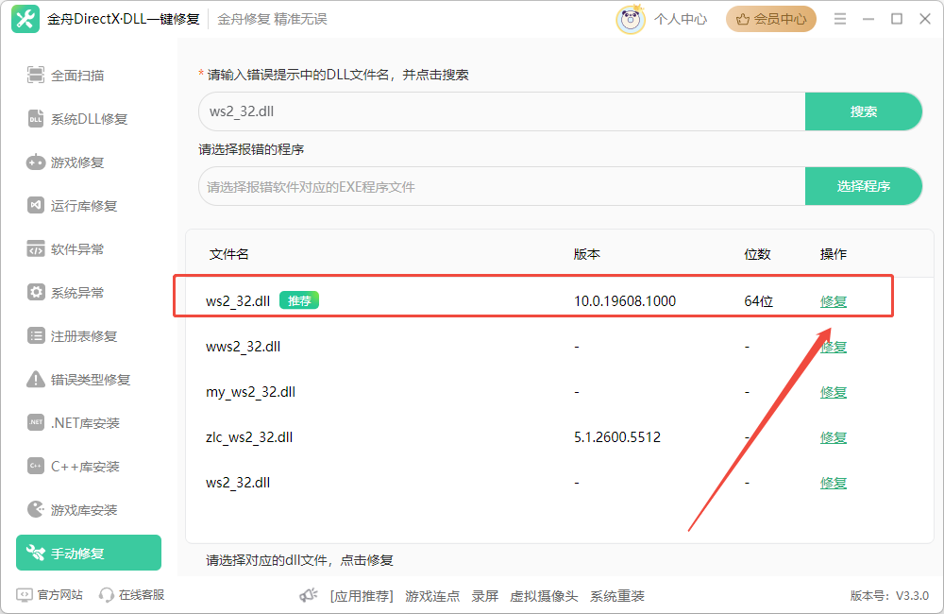Click 修复 for recommended ws2_32.dll 64位

point(834,300)
